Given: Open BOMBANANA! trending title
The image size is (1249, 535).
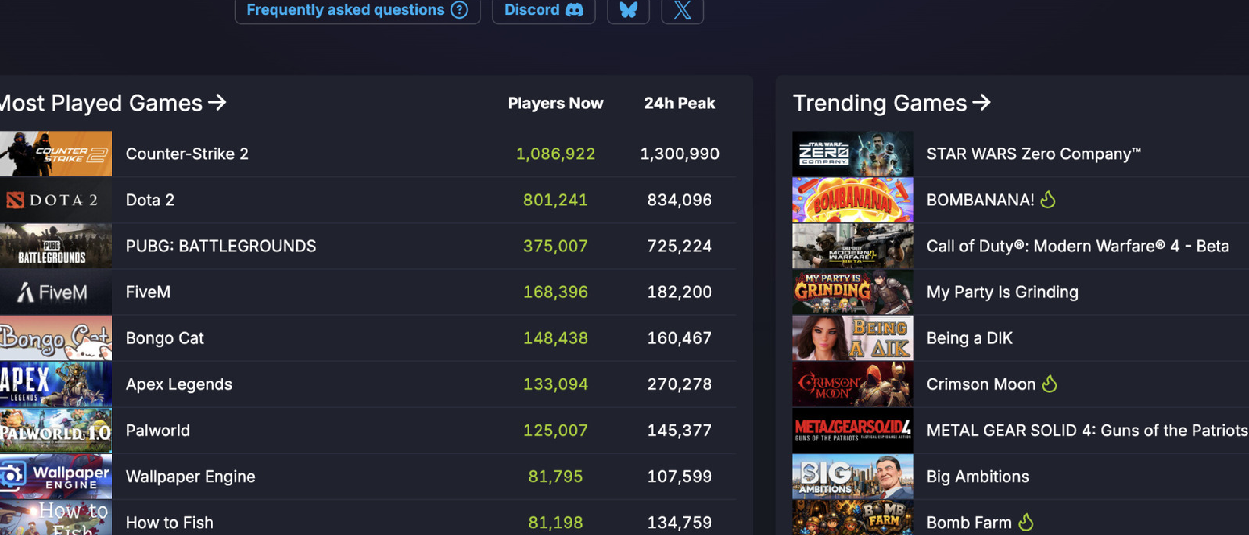Looking at the screenshot, I should point(980,200).
